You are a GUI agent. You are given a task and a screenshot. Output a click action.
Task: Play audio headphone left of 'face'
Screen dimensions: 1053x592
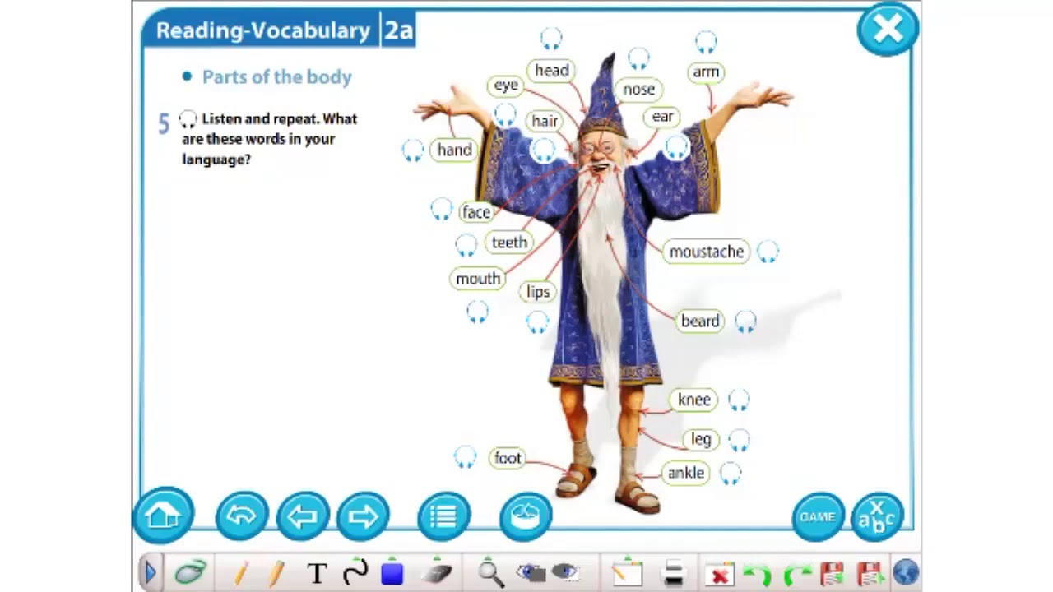point(442,209)
